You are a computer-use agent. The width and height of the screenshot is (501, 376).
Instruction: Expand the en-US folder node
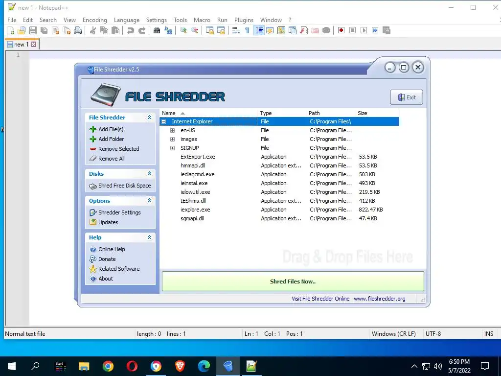pyautogui.click(x=173, y=130)
